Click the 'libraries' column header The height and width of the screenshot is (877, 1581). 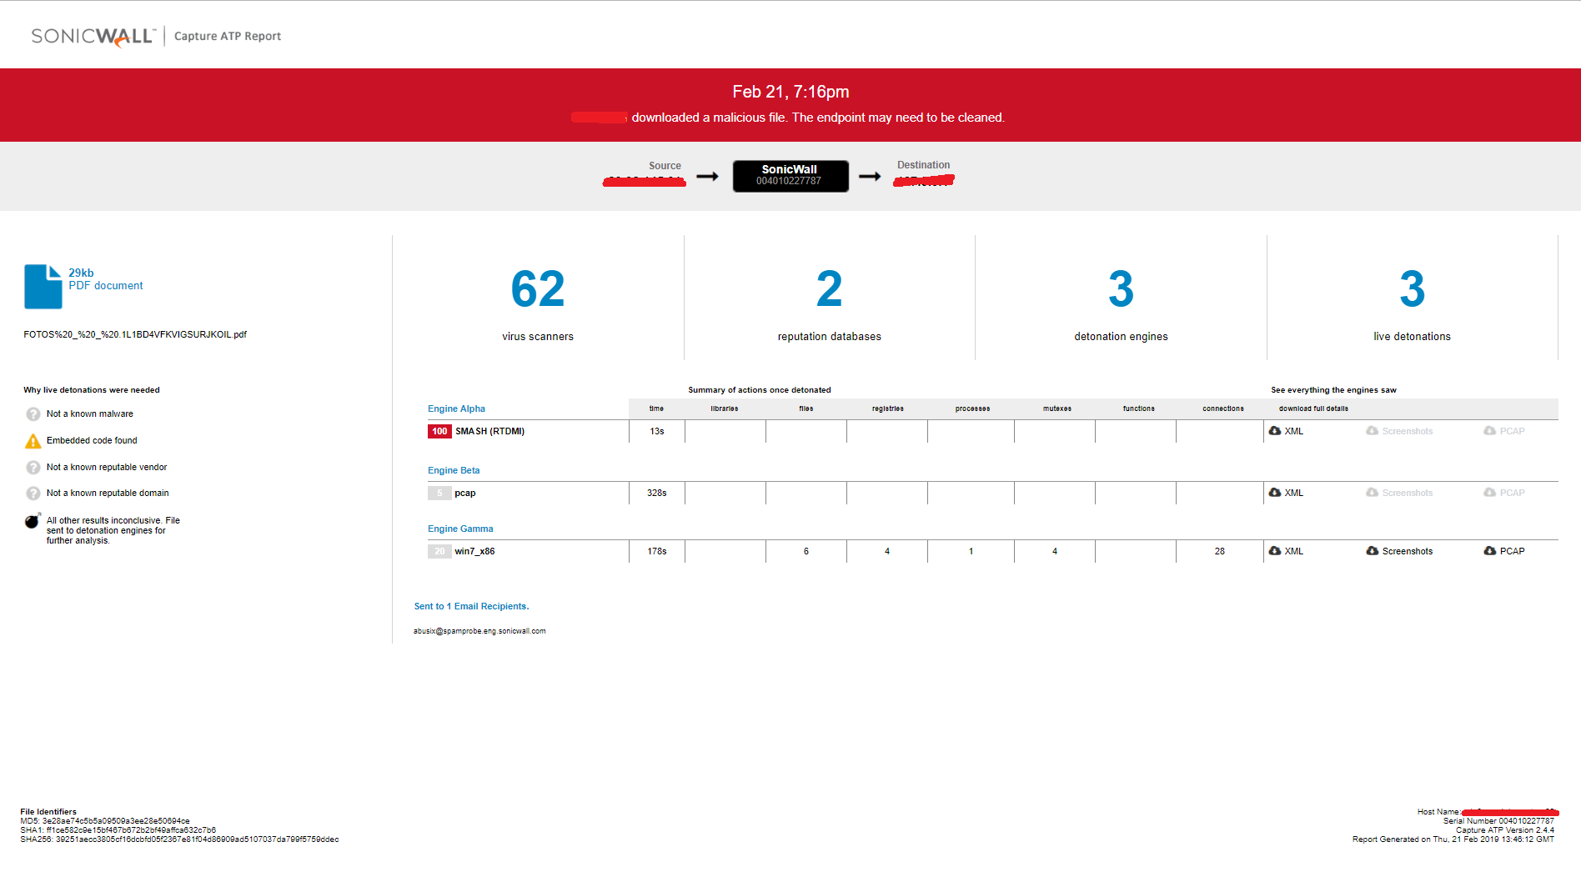coord(724,408)
